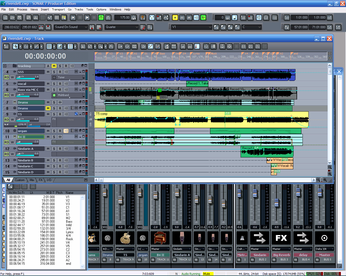Open the Delta 3/4 output dropdown on Master bus

[324, 249]
